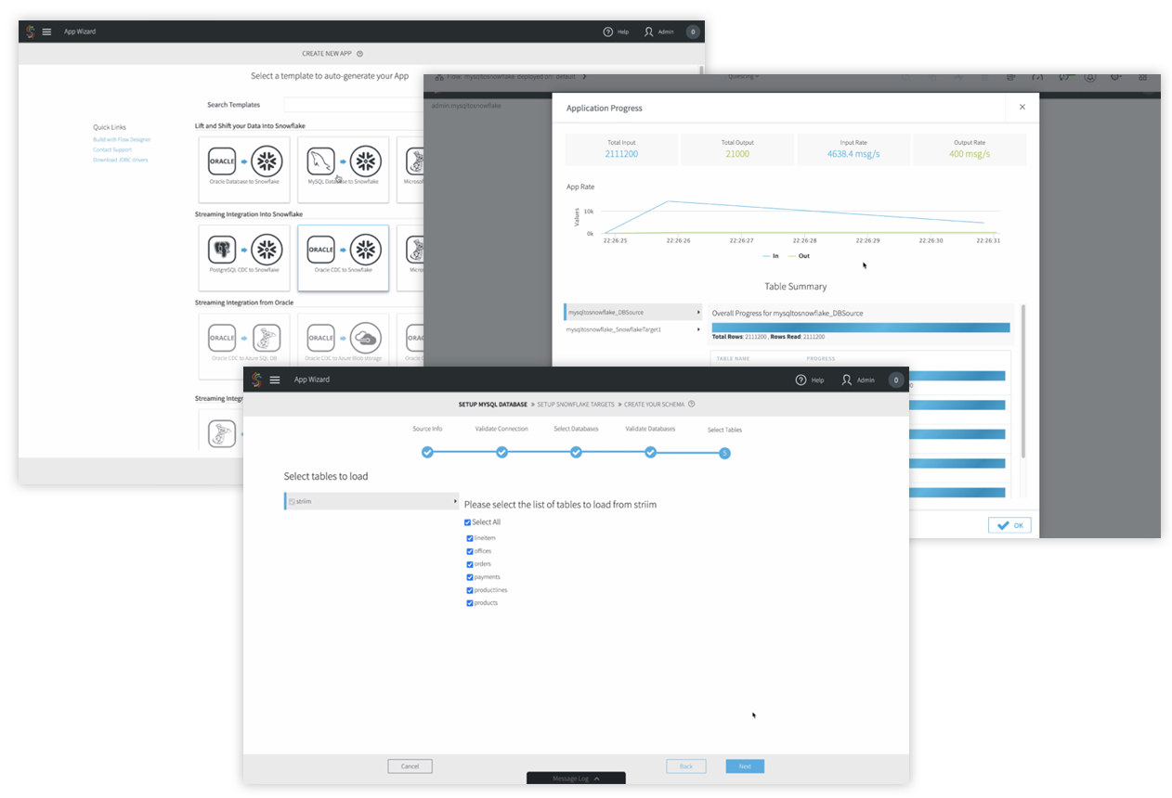Choose the Oracle Database to Snowflake template
This screenshot has height=798, width=1172.
[x=242, y=170]
